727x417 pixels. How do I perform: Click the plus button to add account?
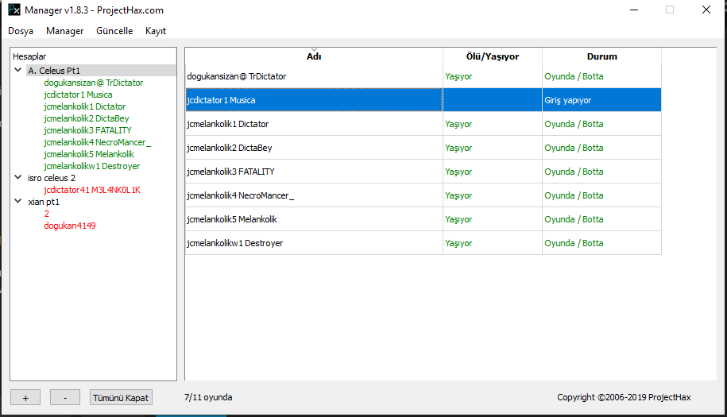click(x=25, y=398)
